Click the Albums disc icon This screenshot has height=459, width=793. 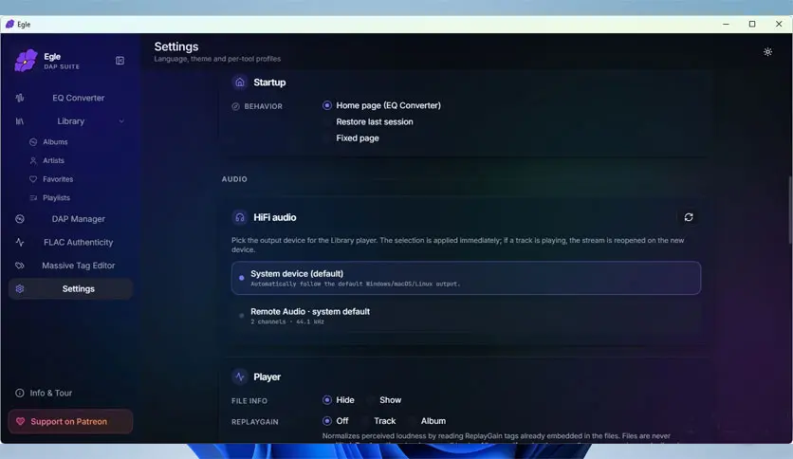(x=33, y=142)
